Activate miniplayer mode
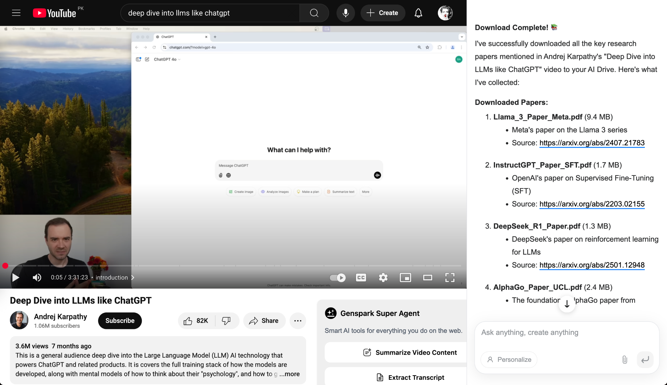The height and width of the screenshot is (385, 667). (x=405, y=278)
